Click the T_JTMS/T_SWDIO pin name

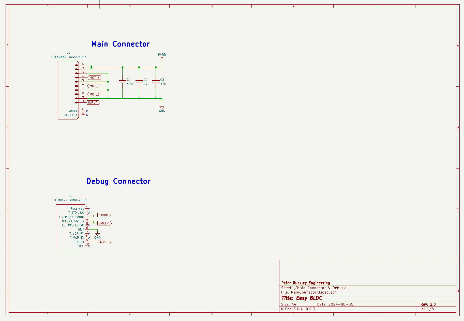(x=71, y=217)
